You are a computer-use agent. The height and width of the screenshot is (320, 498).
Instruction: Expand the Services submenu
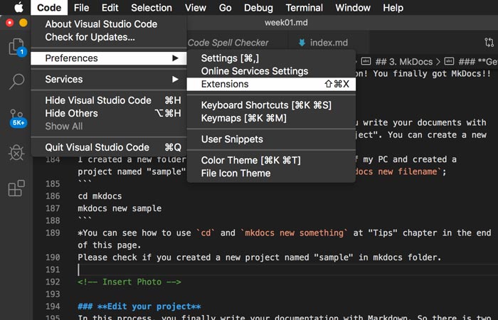click(109, 79)
